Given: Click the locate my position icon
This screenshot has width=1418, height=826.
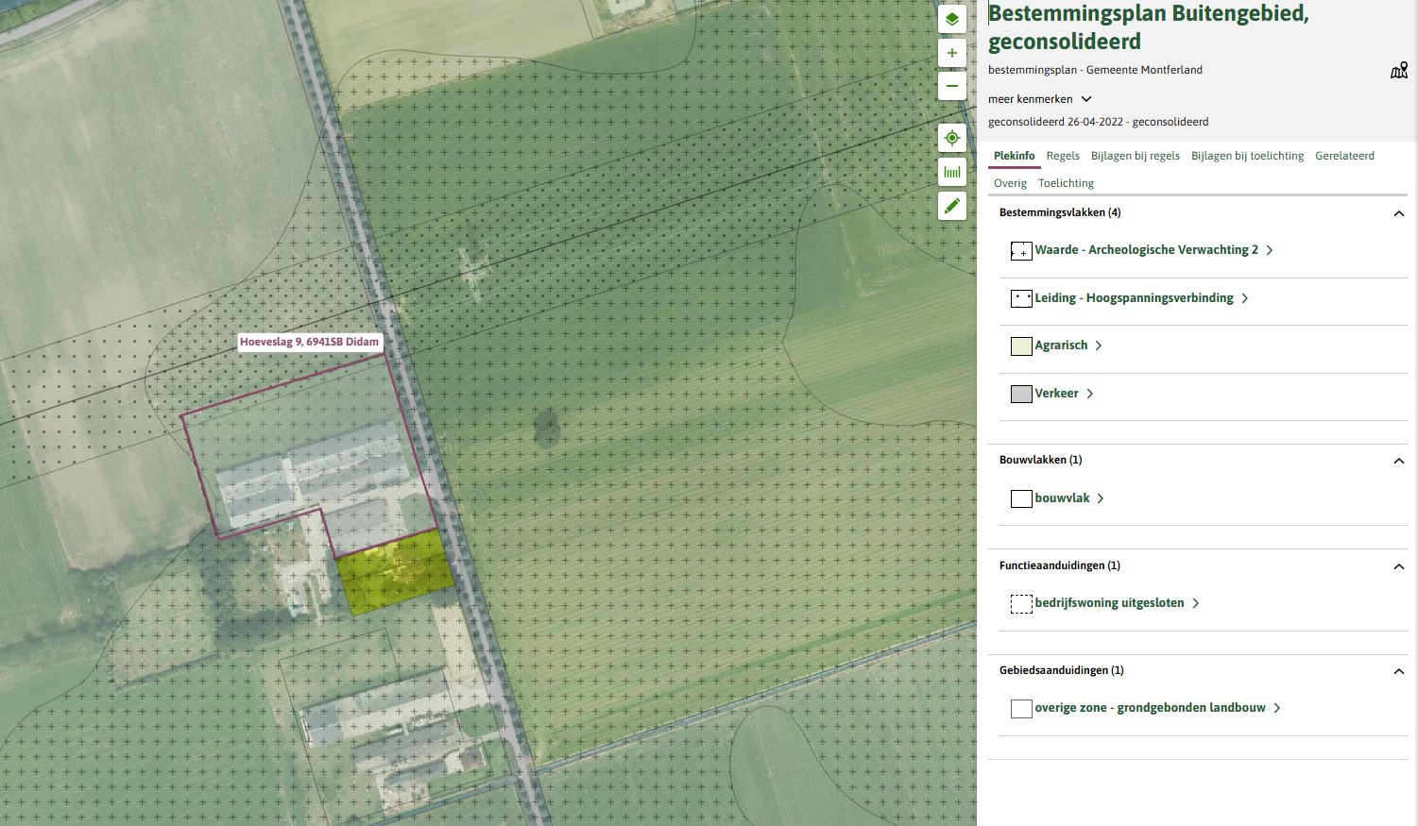Looking at the screenshot, I should pos(951,138).
